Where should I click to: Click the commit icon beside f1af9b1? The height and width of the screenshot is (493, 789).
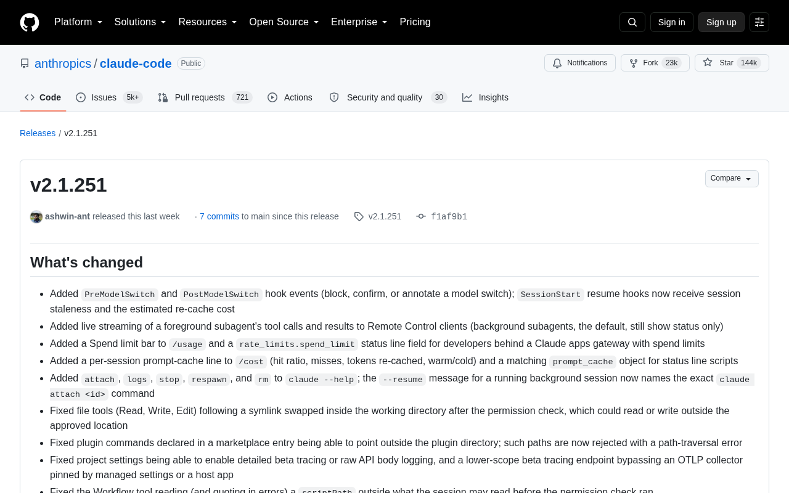[x=421, y=216]
